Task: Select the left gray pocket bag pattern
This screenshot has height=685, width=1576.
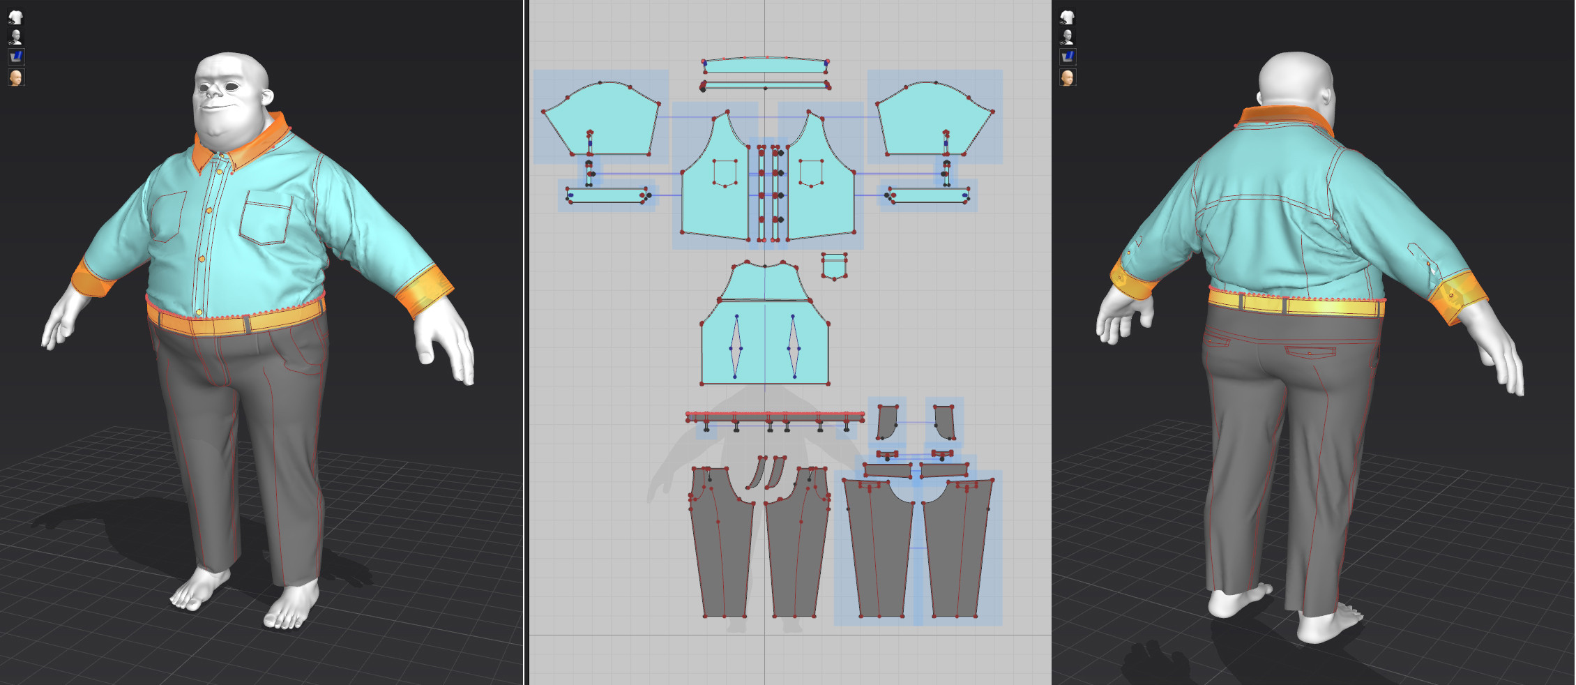Action: [x=886, y=422]
